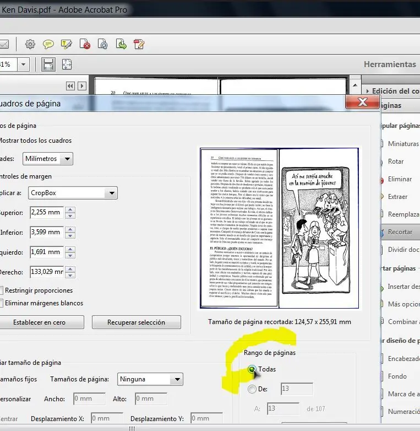Select the Todas page range option

tap(252, 369)
